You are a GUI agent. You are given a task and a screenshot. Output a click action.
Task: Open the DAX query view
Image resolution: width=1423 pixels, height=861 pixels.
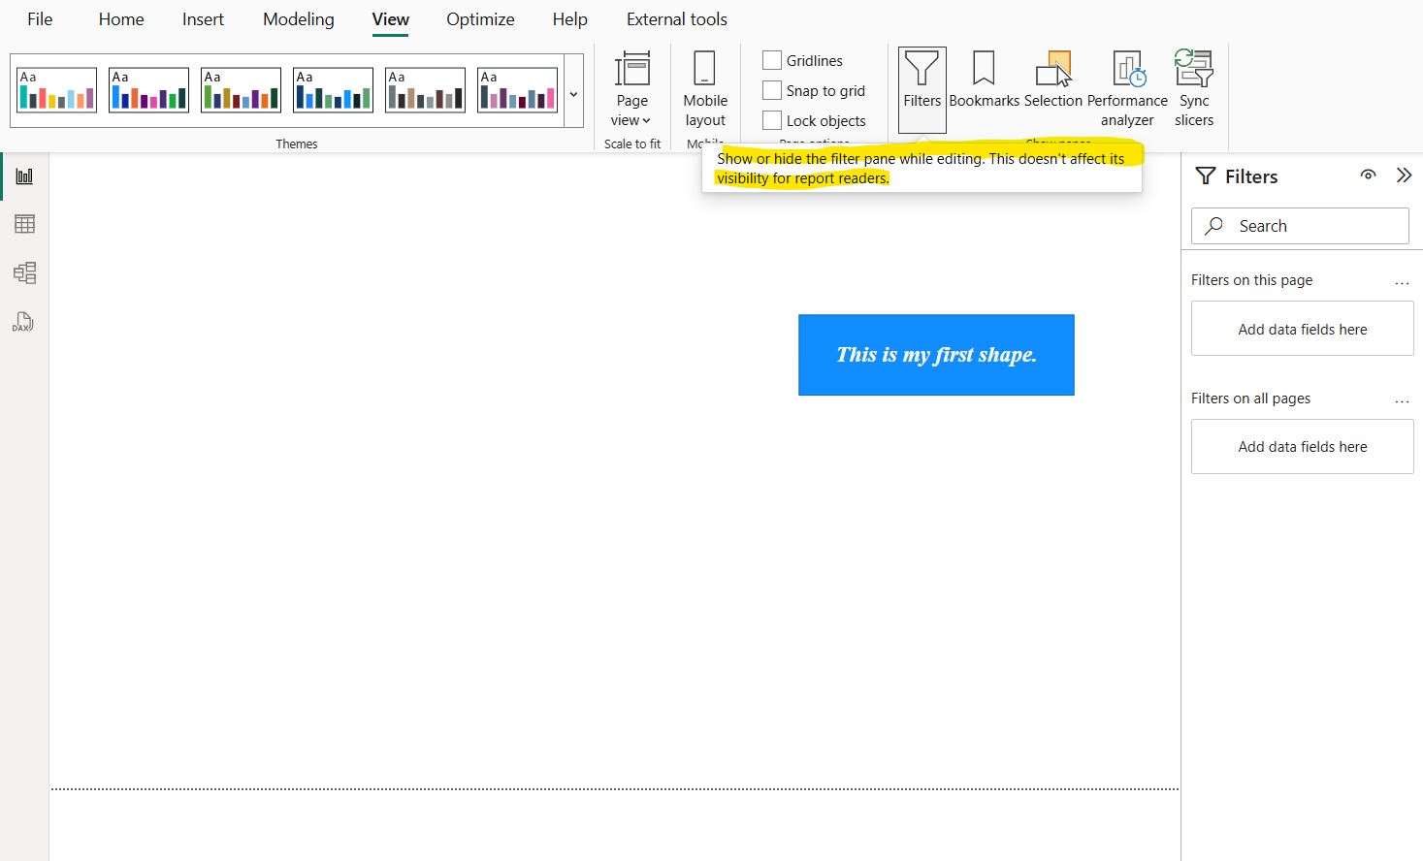[22, 322]
